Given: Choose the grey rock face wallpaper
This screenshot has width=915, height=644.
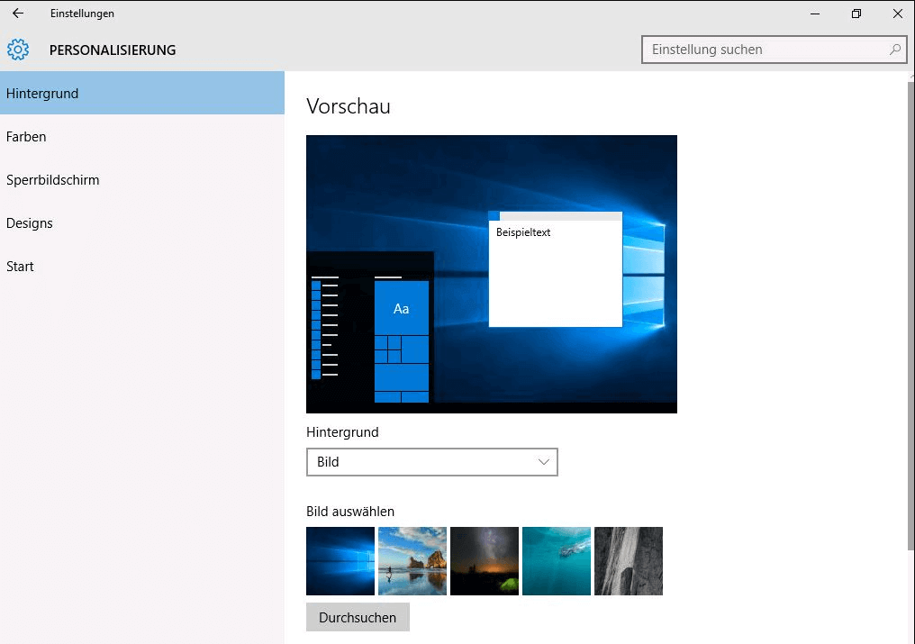Looking at the screenshot, I should [629, 561].
